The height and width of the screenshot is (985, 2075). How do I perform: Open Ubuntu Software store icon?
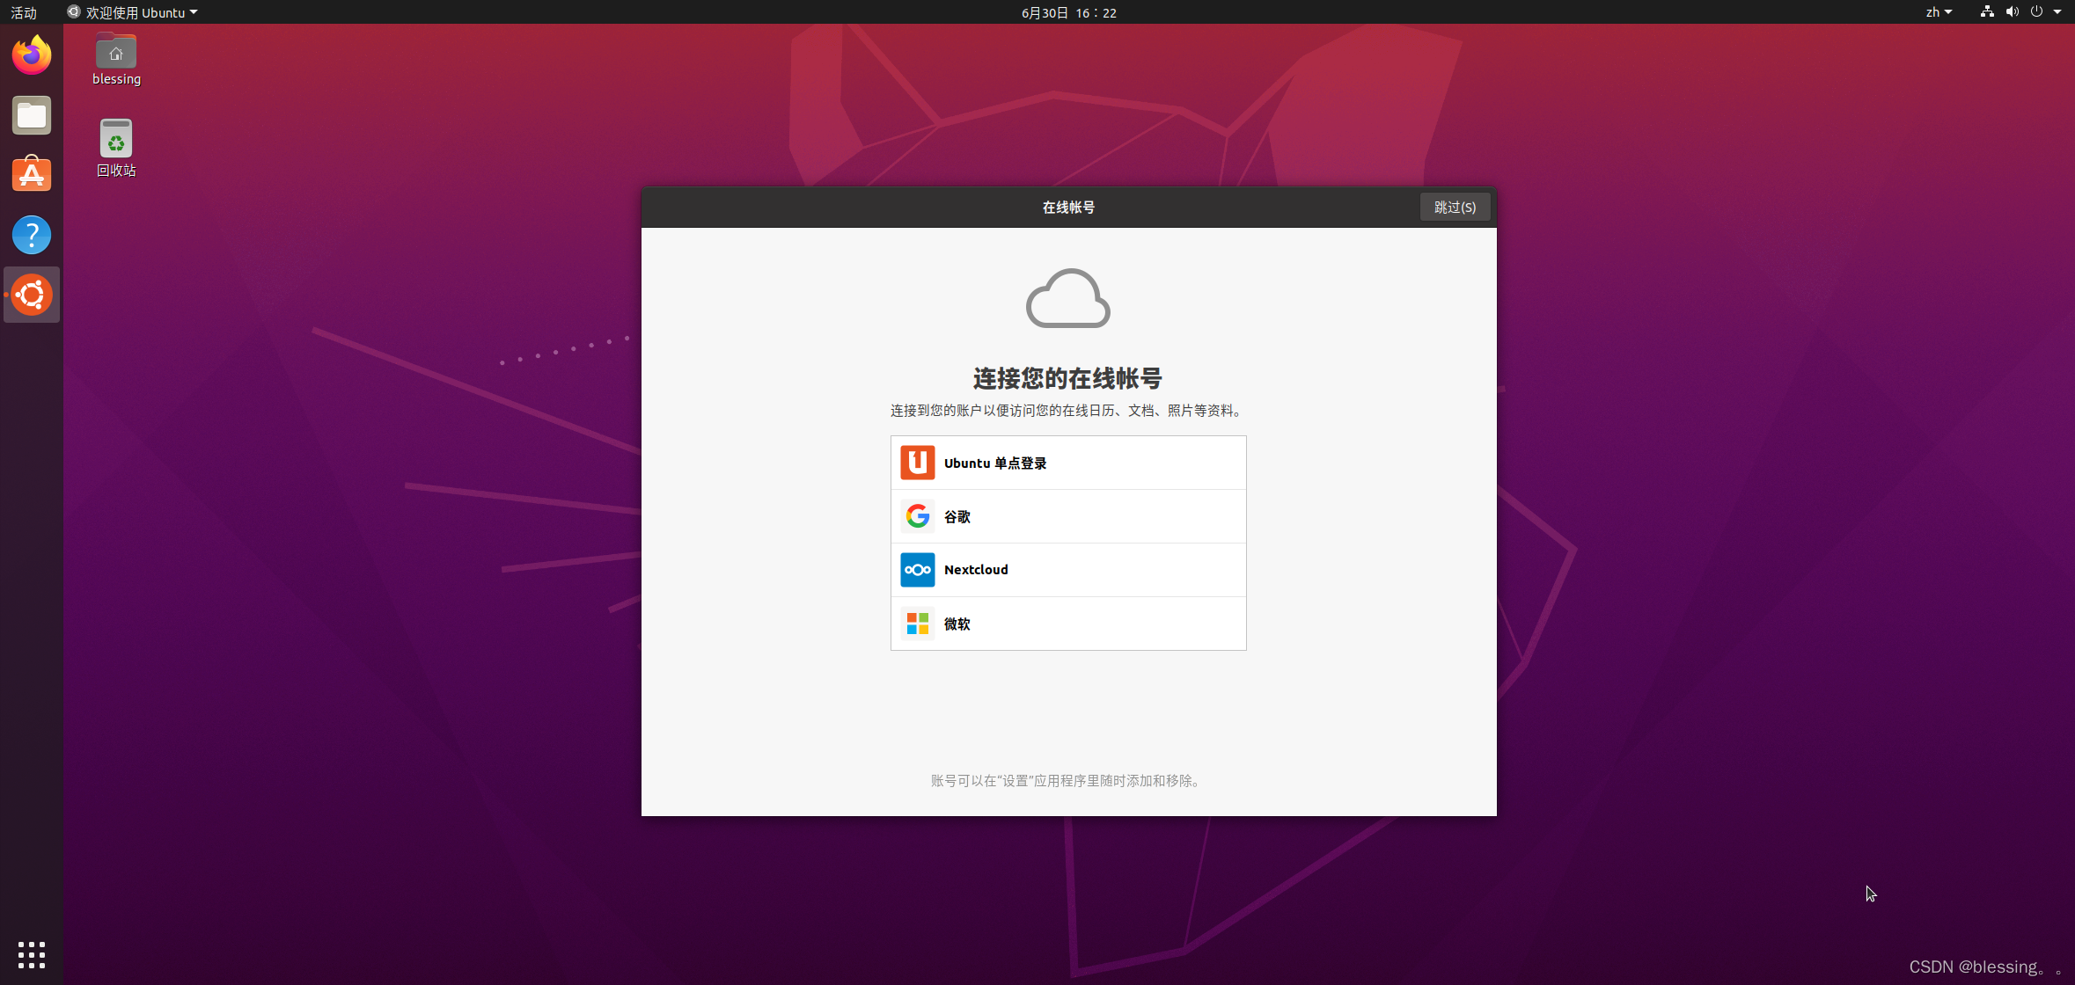pos(32,175)
